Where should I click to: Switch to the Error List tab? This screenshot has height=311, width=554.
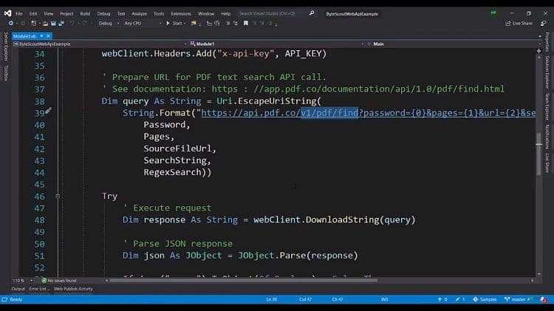pos(38,289)
